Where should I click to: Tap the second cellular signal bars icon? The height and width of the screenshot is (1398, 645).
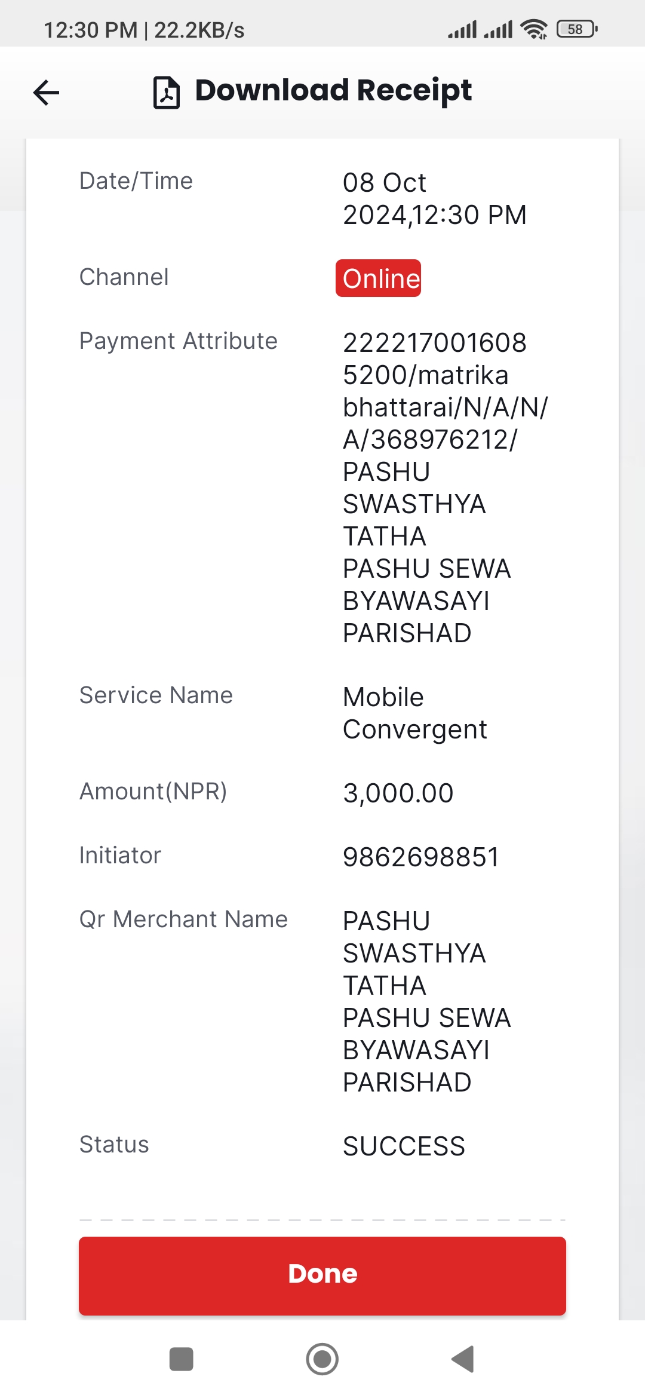[x=498, y=29]
